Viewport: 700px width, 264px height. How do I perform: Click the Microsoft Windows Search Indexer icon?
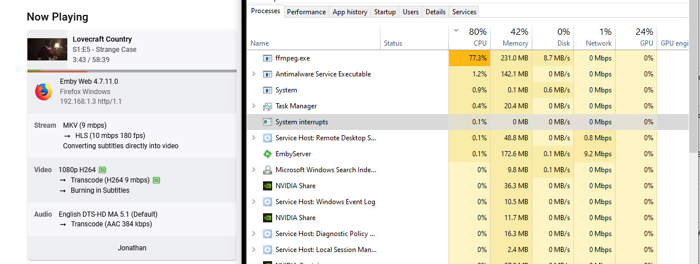267,170
